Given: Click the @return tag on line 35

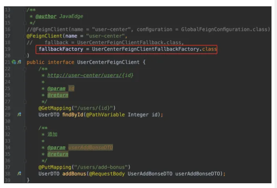Looking at the screenshot, I should (x=58, y=154).
